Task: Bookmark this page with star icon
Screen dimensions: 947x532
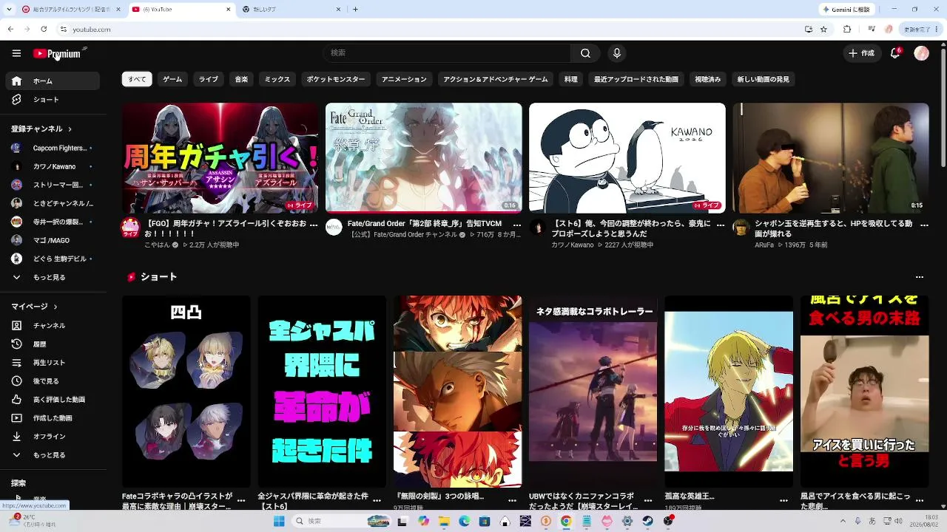Action: pos(823,30)
